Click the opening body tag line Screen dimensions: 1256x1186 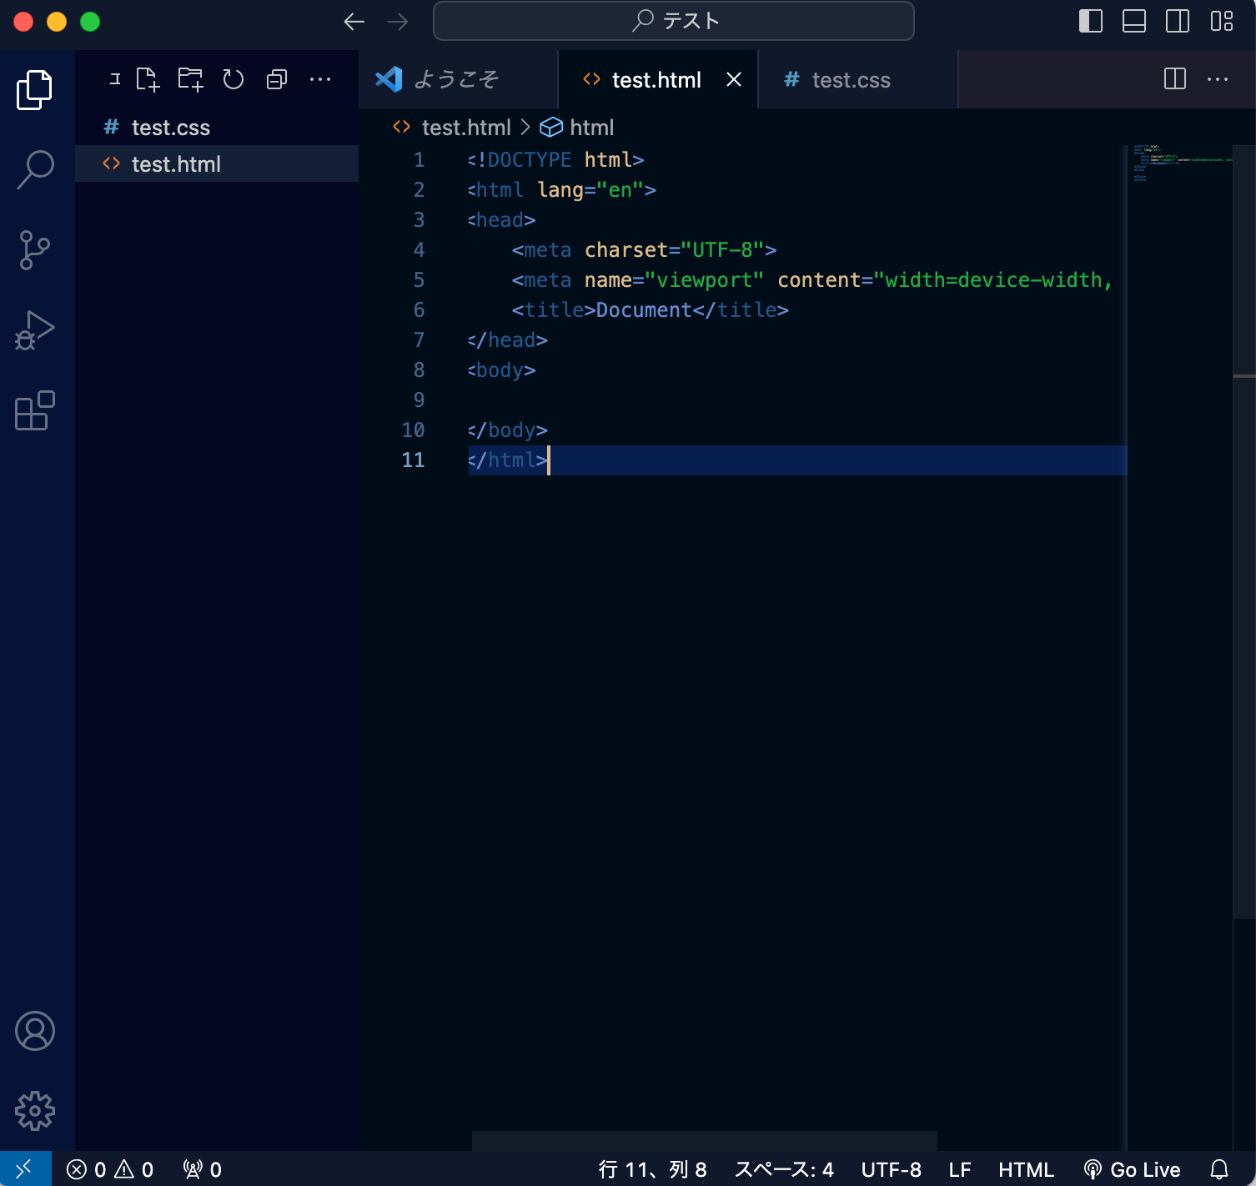click(x=501, y=369)
